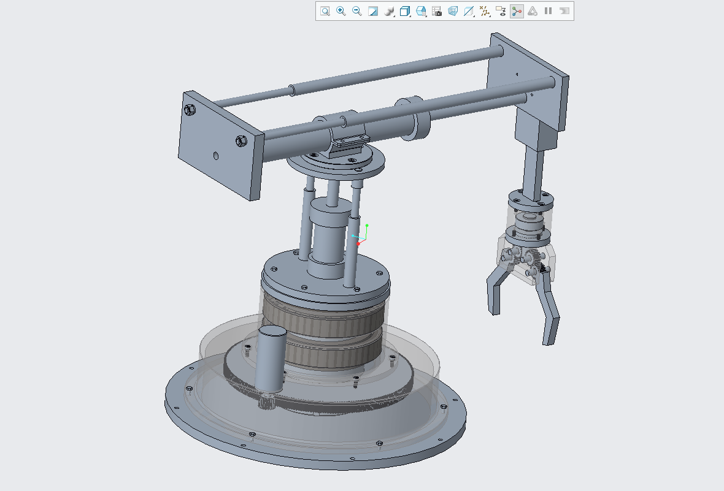724x491 pixels.
Task: Click the last greyed toolbar icon
Action: pyautogui.click(x=564, y=11)
